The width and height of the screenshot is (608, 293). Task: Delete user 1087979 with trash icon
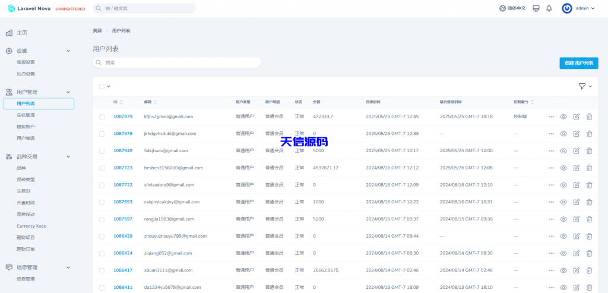[x=590, y=116]
